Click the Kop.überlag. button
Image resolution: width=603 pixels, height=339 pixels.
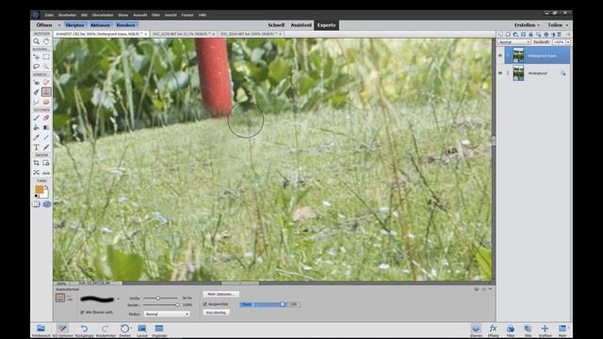coord(216,313)
